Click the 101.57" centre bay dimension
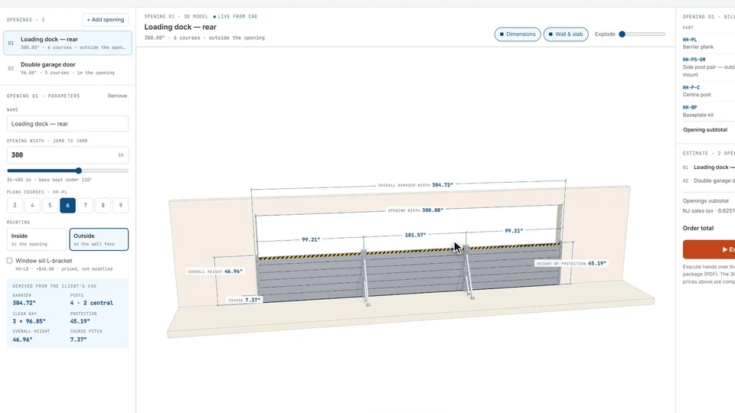The height and width of the screenshot is (413, 735). [x=415, y=235]
